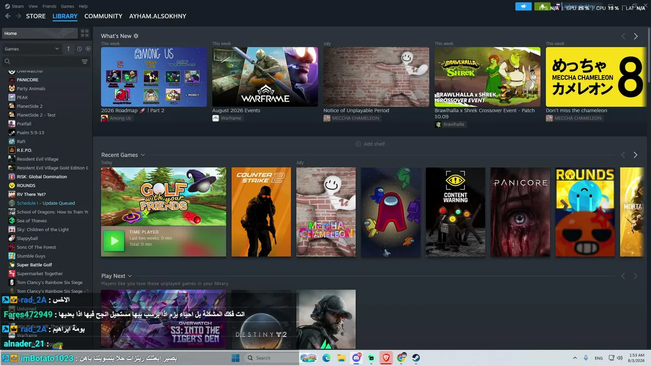This screenshot has height=366, width=651.
Task: Filter to ready-to-play games
Action: coord(88,49)
